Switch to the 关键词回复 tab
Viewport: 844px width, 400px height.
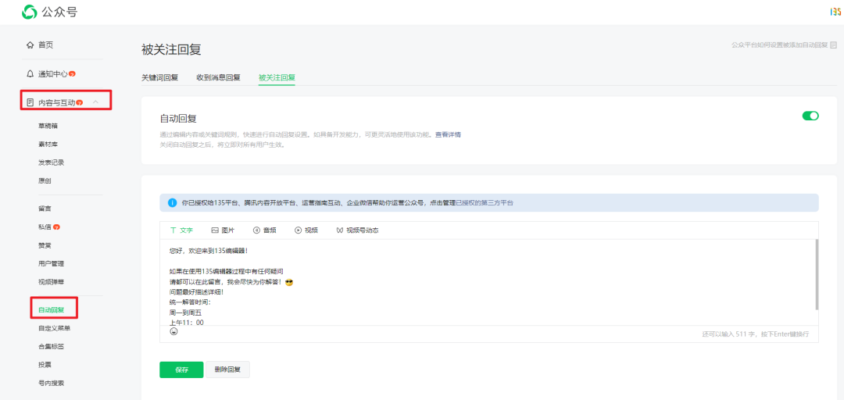pos(160,77)
